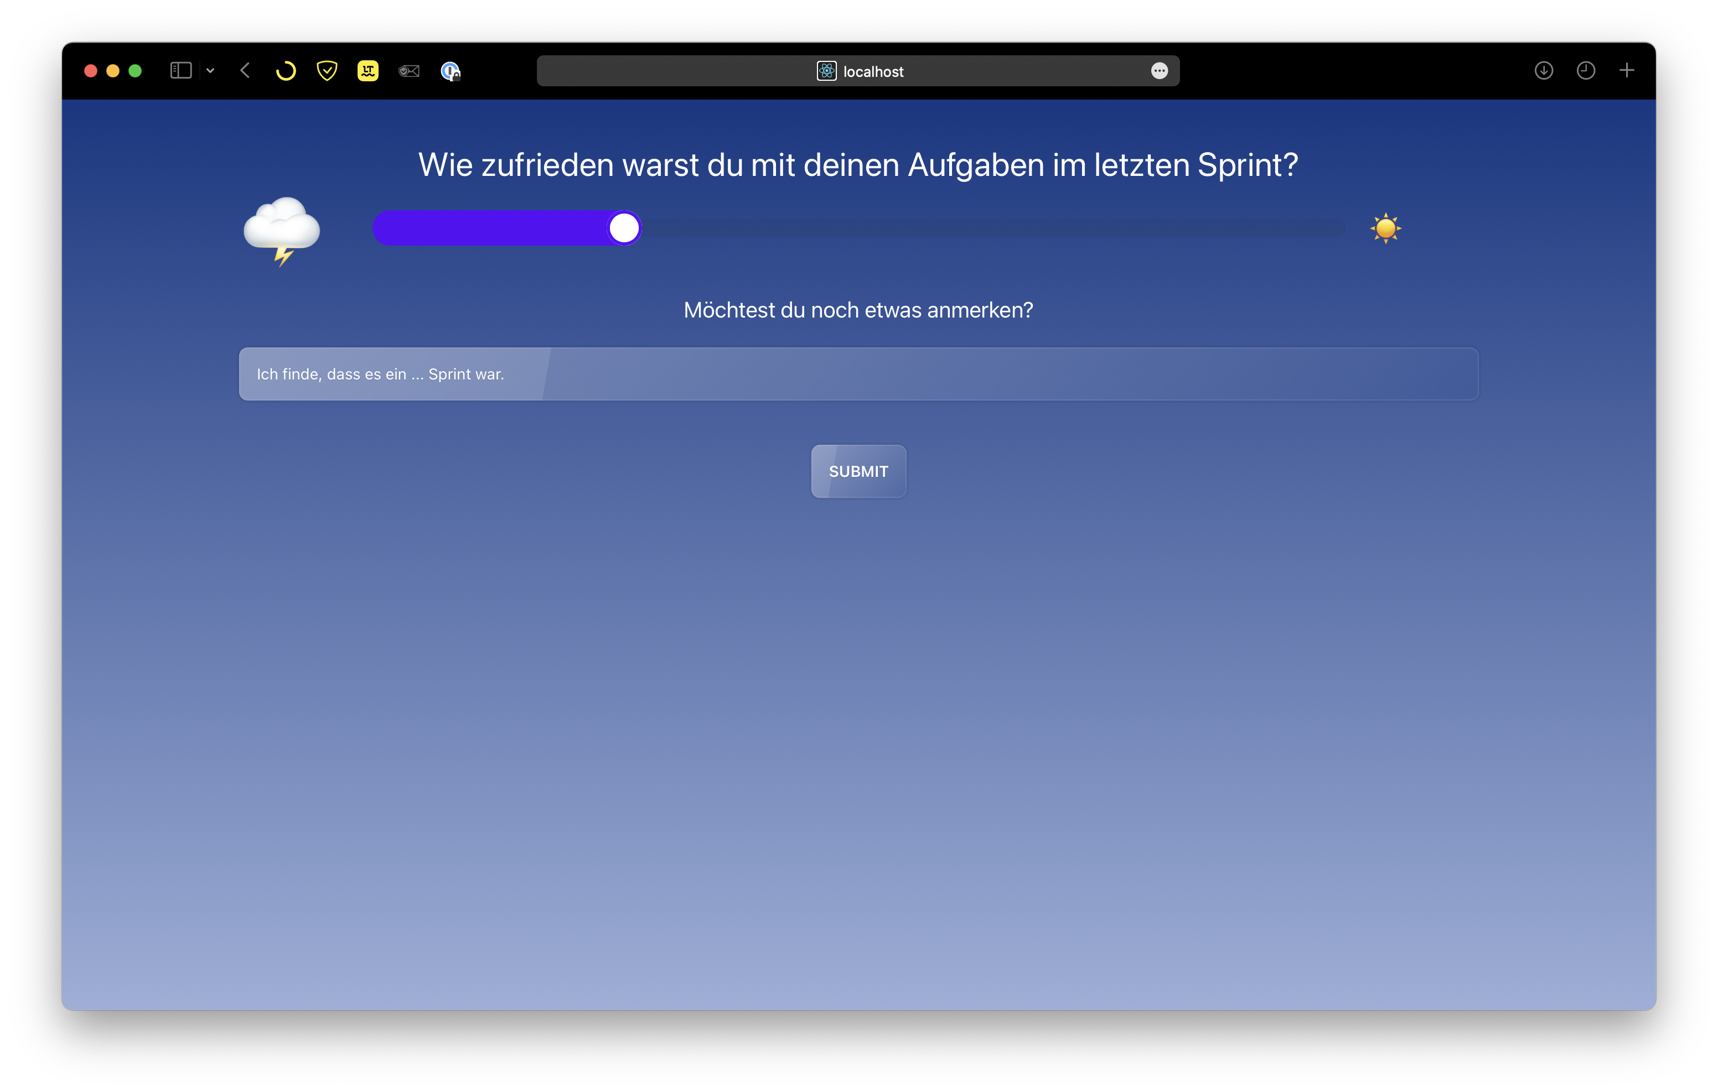Focus the 'Ich finde, dass es ein' field
Viewport: 1718px width, 1092px height.
(x=858, y=374)
